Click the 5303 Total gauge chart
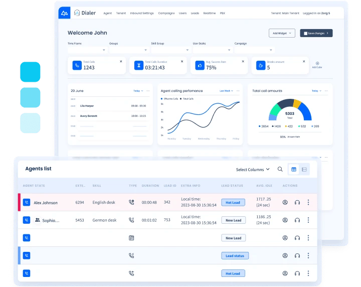The height and width of the screenshot is (287, 361). 290,110
